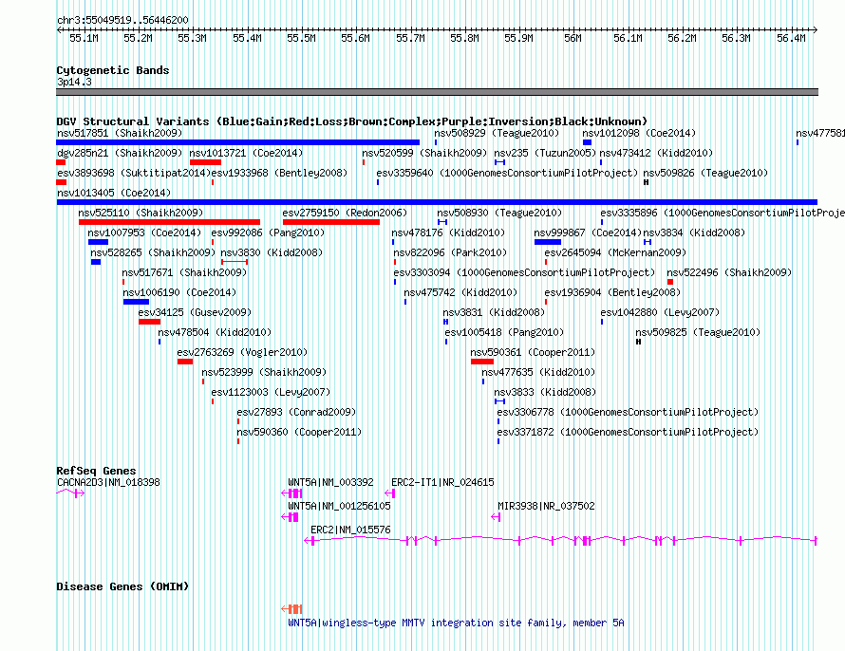Open the dgv285n21 (Shaikh2009) label
The width and height of the screenshot is (845, 651).
click(x=120, y=153)
